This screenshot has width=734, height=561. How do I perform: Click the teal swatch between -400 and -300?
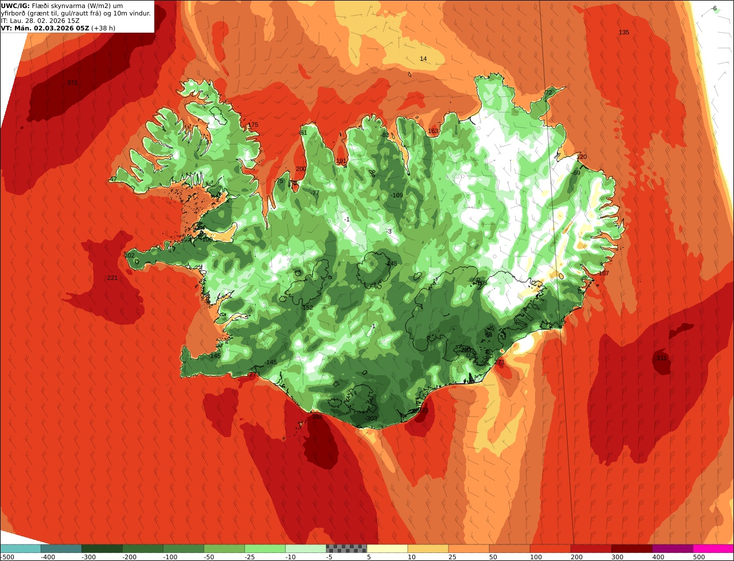[61, 548]
